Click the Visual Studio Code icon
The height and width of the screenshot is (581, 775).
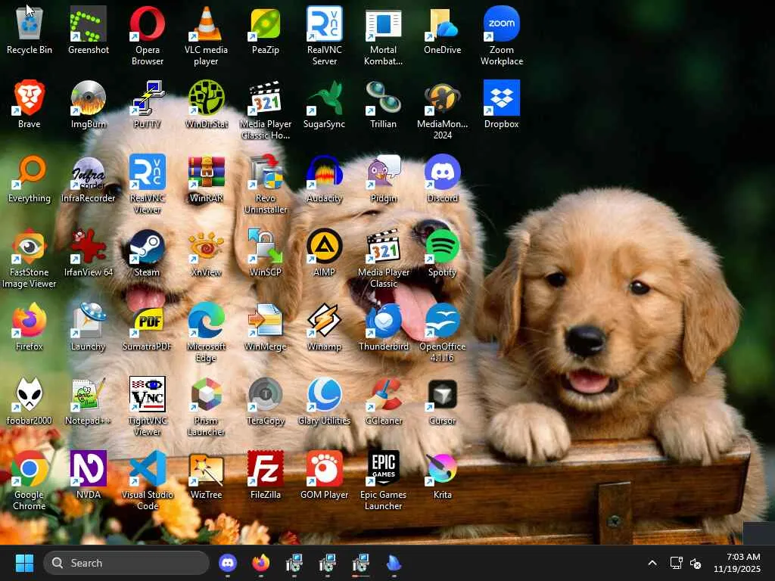coord(148,480)
